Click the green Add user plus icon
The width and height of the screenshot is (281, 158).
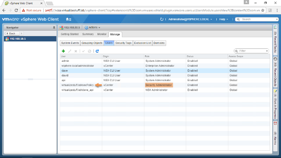pos(63,51)
